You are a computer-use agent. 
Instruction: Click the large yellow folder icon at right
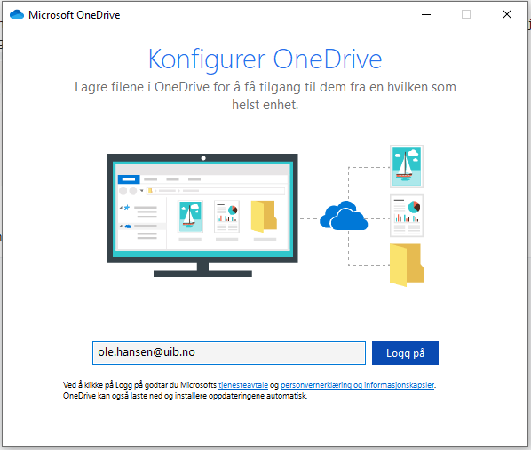tap(407, 264)
